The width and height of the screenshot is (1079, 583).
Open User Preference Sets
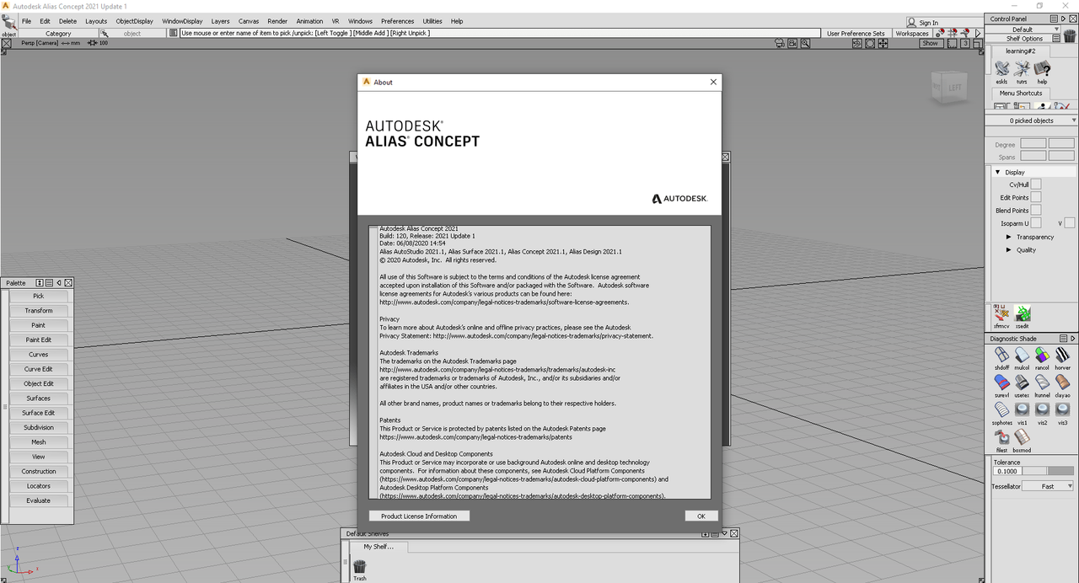[x=856, y=34]
